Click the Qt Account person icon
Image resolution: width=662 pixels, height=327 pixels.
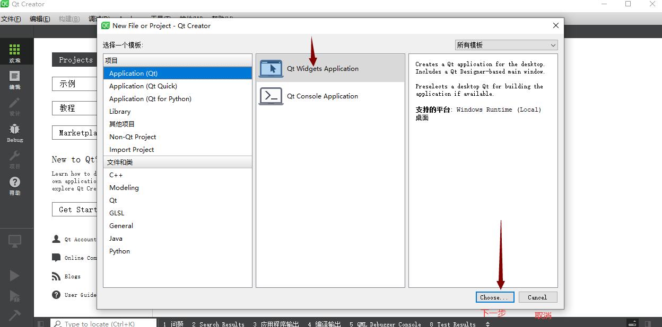(56, 239)
